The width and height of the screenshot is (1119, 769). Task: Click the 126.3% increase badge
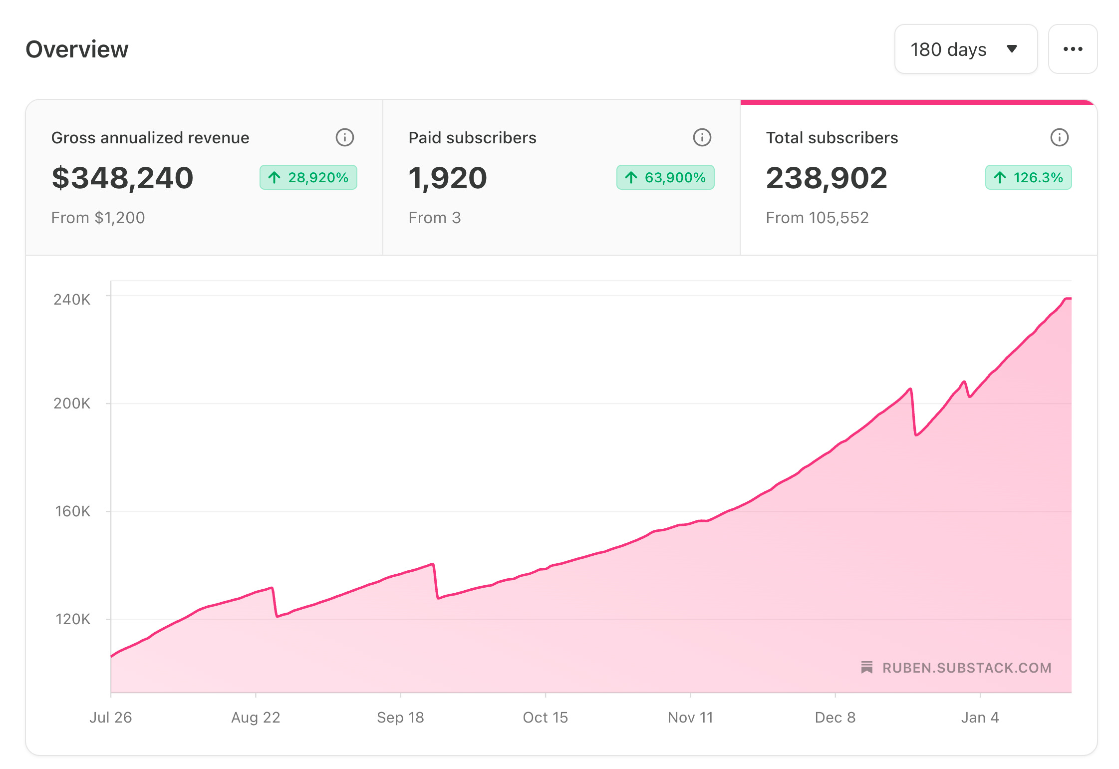pos(1028,177)
